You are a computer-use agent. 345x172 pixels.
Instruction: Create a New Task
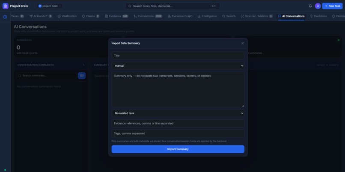[x=332, y=6]
